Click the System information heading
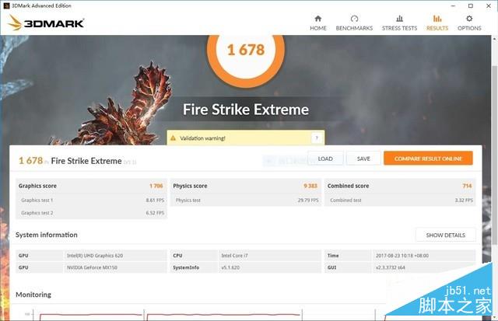 (47, 235)
